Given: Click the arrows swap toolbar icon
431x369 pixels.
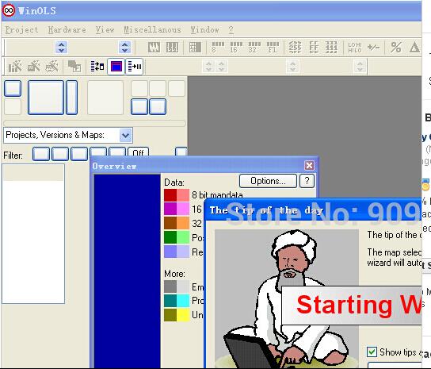Looking at the screenshot, I should 97,67.
